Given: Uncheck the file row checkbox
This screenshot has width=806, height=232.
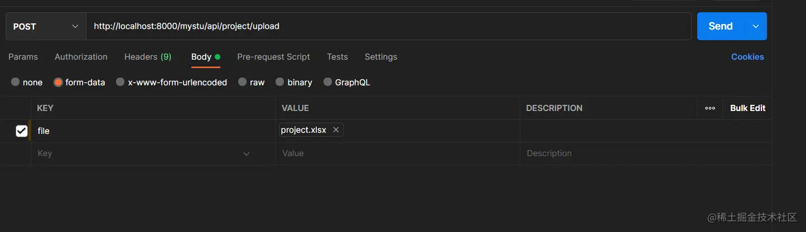Looking at the screenshot, I should [x=21, y=131].
